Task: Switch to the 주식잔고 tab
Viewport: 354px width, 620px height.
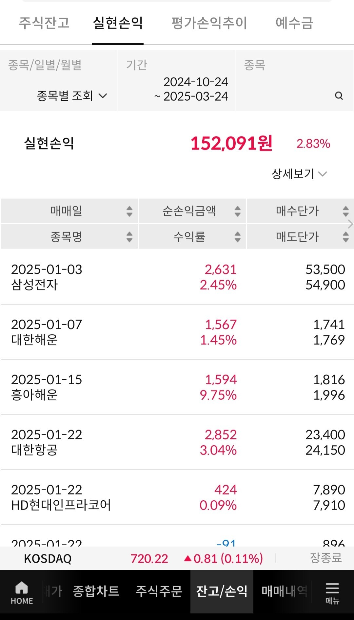Action: [x=44, y=23]
